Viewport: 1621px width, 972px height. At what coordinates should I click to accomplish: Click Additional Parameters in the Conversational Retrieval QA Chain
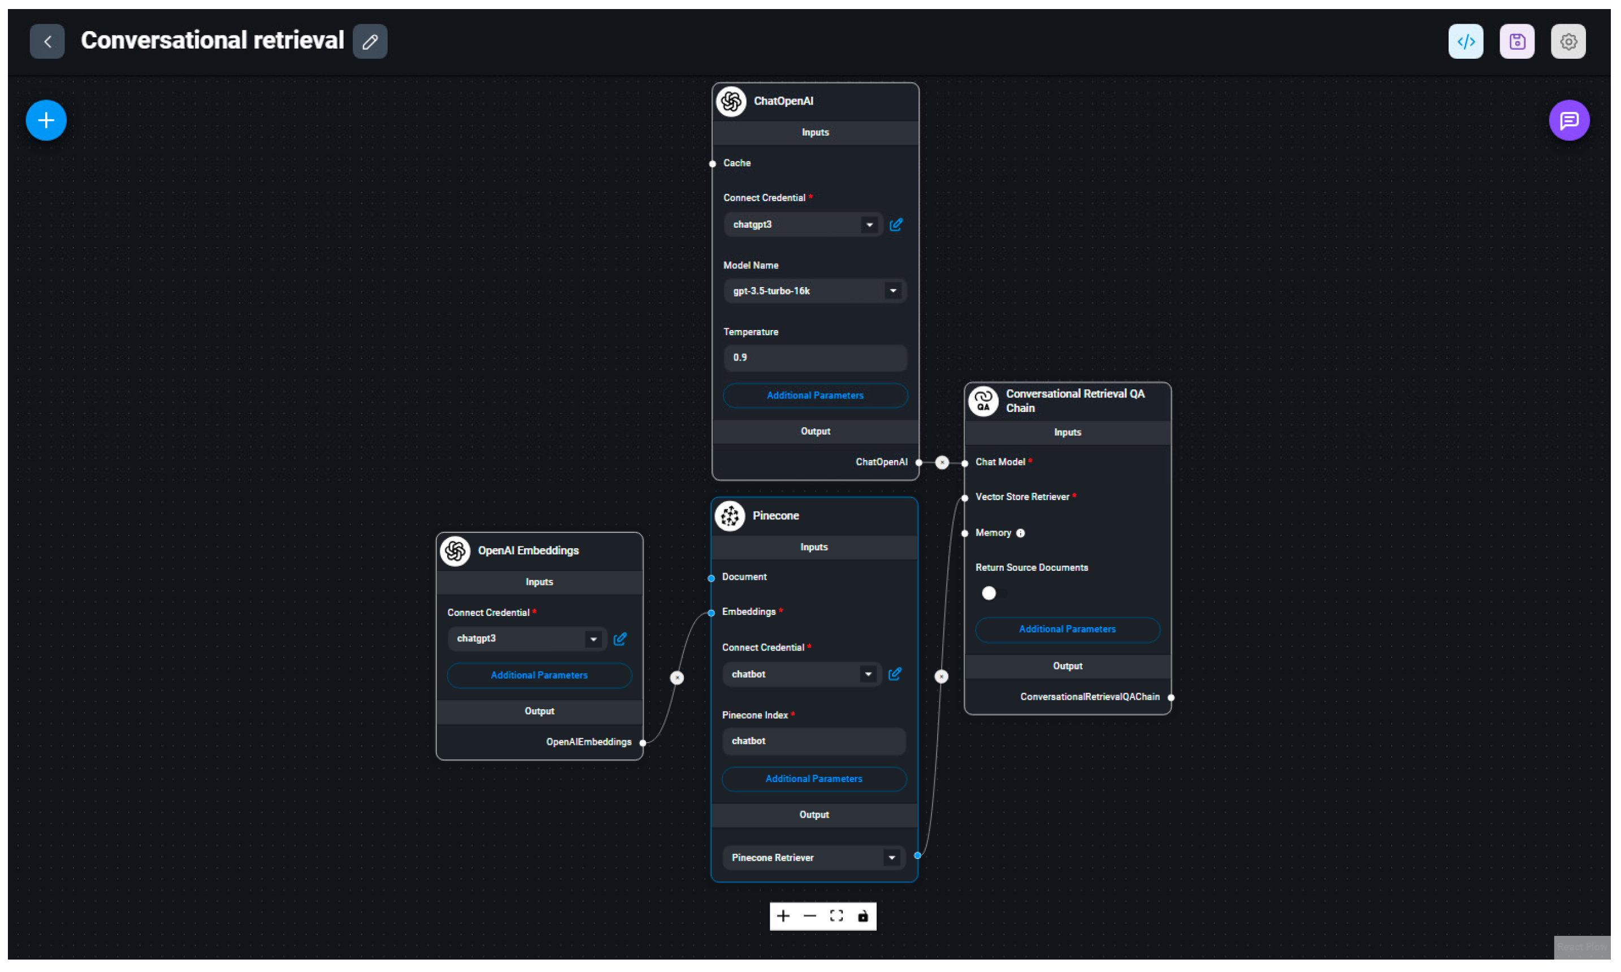click(x=1067, y=629)
